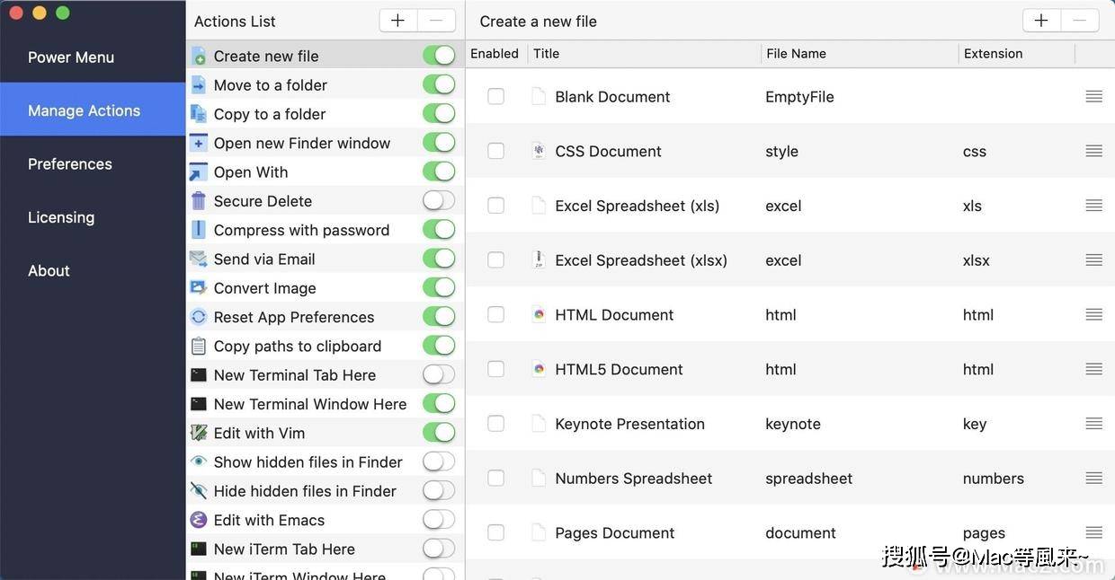Enable the CSS Document checkbox
Viewport: 1115px width, 580px height.
(x=495, y=151)
